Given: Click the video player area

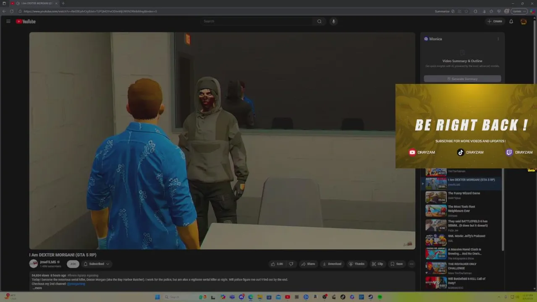Looking at the screenshot, I should [x=222, y=141].
